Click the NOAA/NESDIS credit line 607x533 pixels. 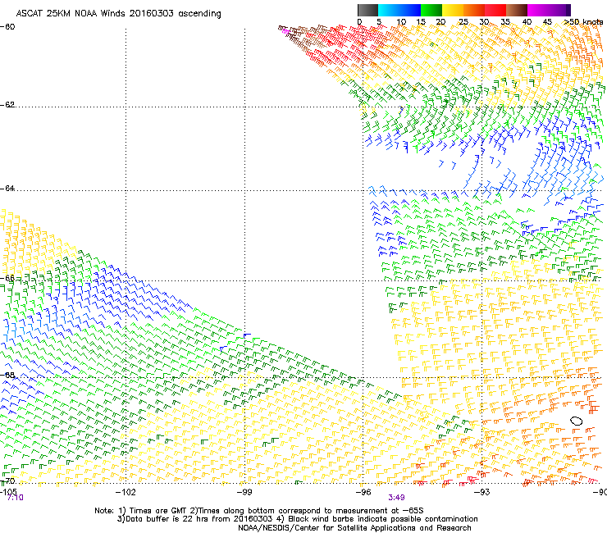(x=354, y=528)
